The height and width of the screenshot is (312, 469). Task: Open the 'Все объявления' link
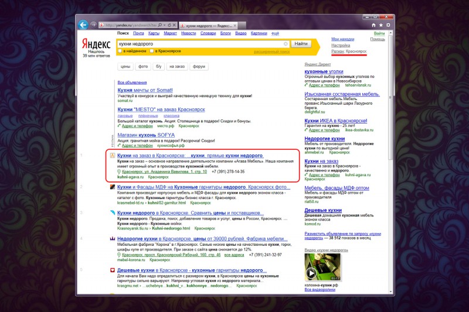(132, 83)
